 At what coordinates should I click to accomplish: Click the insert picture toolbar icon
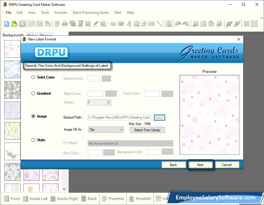[x=88, y=24]
